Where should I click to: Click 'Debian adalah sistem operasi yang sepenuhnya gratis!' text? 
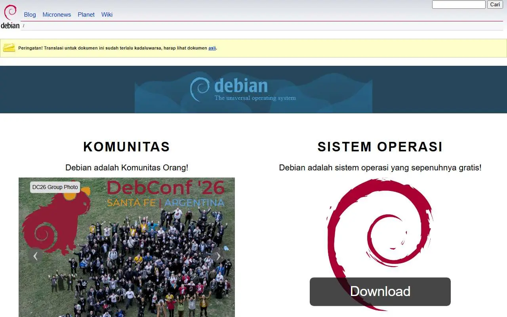tap(380, 168)
